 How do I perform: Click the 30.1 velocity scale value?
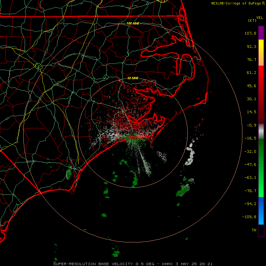[252, 99]
